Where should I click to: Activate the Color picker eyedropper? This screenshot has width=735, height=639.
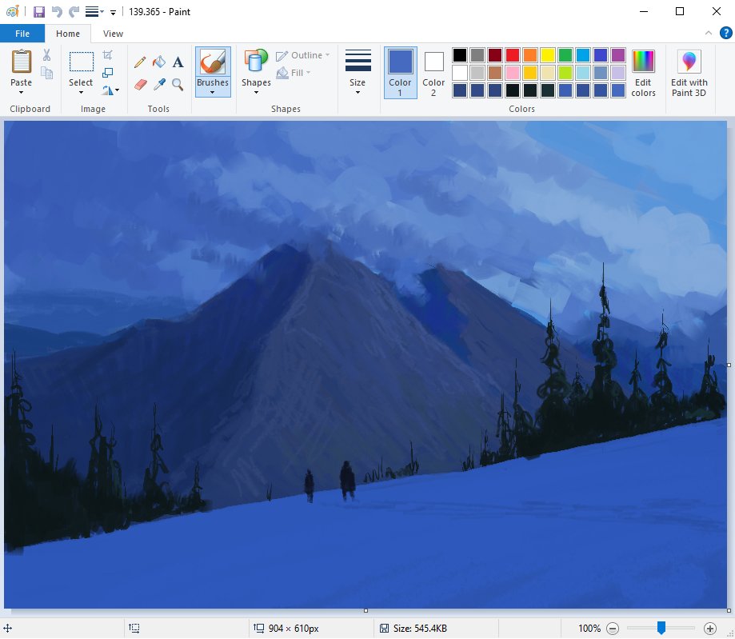pyautogui.click(x=159, y=83)
